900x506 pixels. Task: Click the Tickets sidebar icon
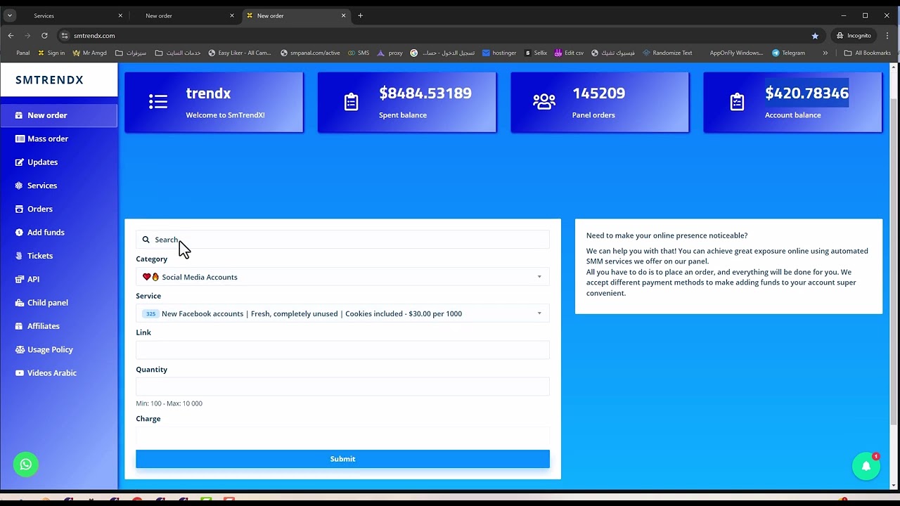pyautogui.click(x=20, y=256)
